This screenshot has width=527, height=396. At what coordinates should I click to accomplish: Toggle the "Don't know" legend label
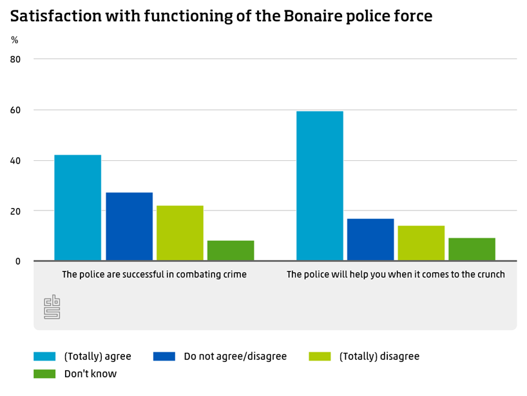click(90, 373)
